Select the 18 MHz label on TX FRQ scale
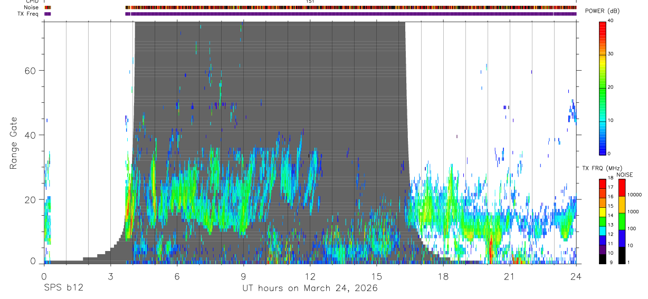This screenshot has width=648, height=299. [610, 179]
